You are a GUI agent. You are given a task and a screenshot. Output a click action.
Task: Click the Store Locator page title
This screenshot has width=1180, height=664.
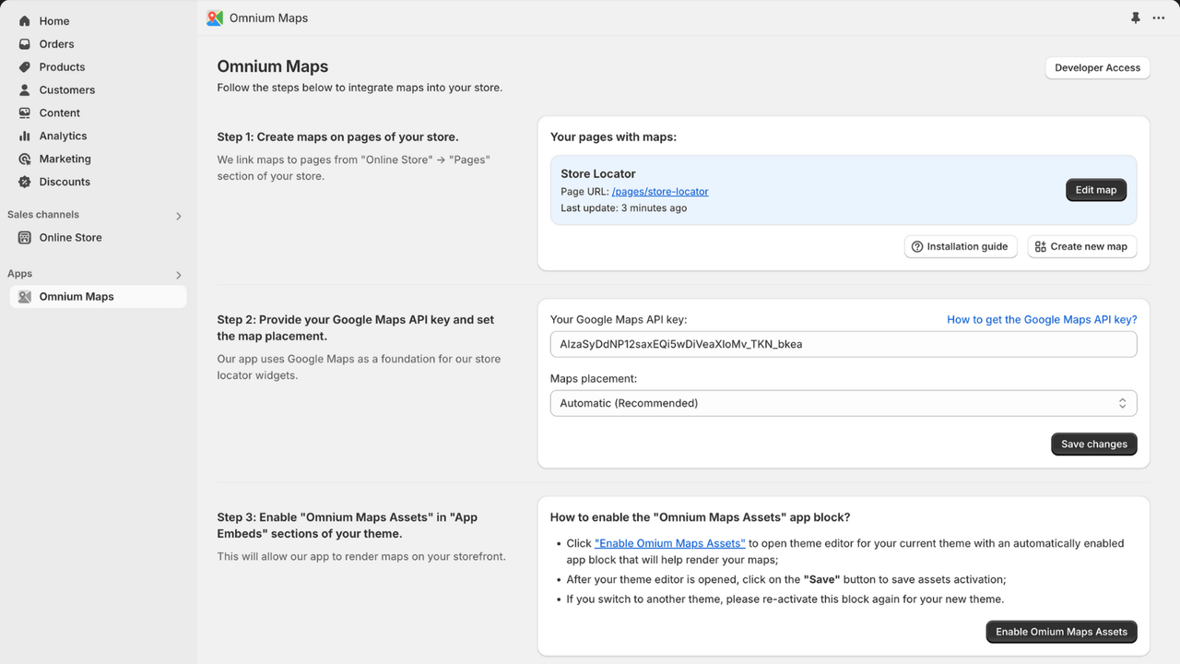point(598,173)
